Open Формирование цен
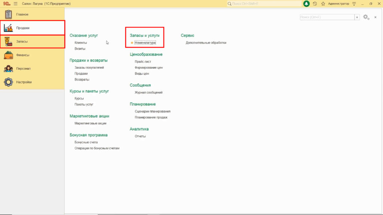Image resolution: width=383 pixels, height=215 pixels. pyautogui.click(x=149, y=68)
